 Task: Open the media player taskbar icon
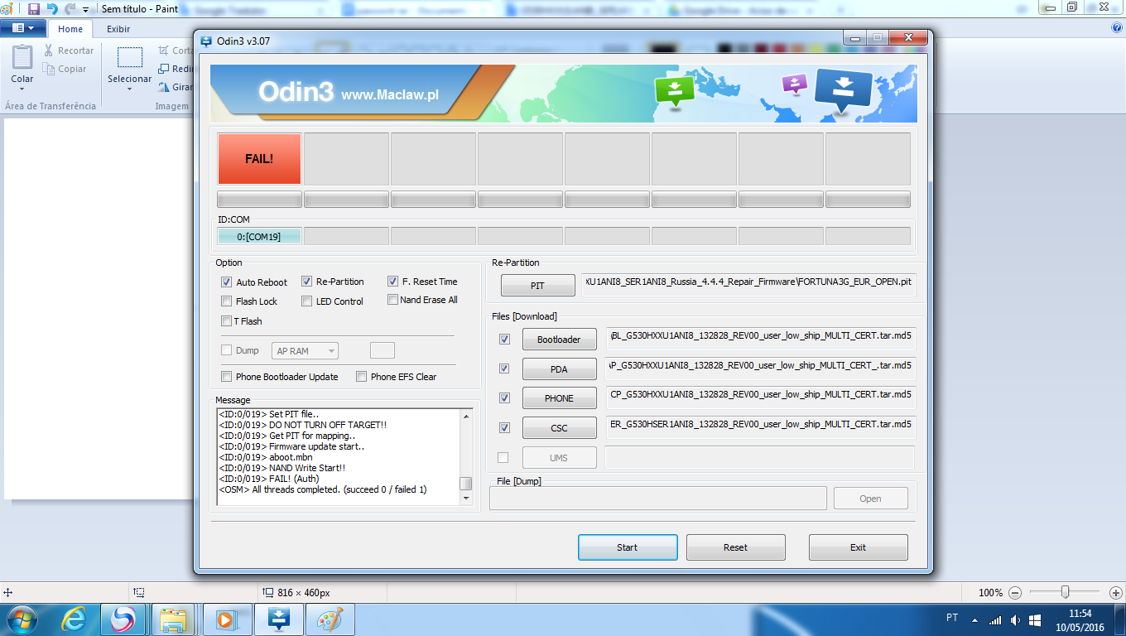coord(226,619)
